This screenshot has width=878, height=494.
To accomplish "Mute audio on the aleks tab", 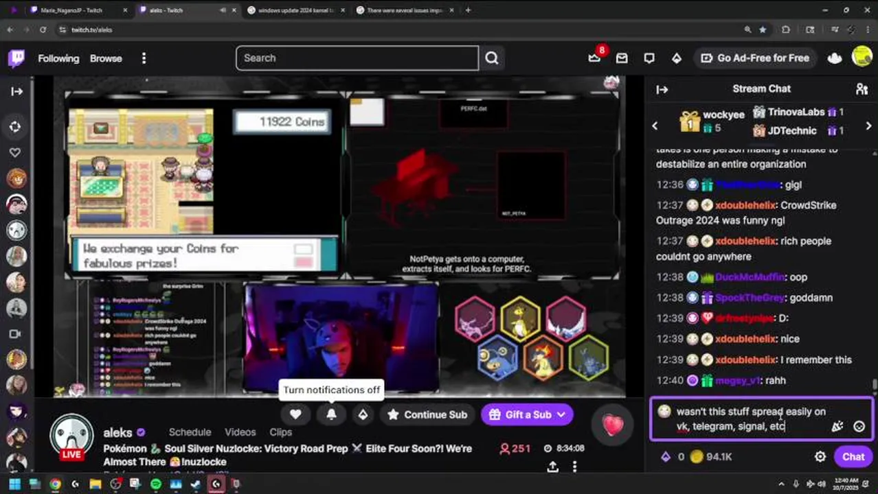I will pos(223,10).
